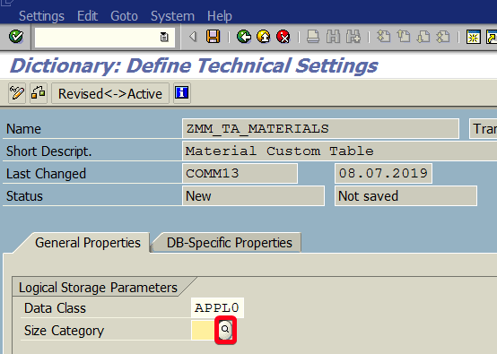Image resolution: width=497 pixels, height=354 pixels.
Task: Click the Data Class label
Action: tap(55, 308)
